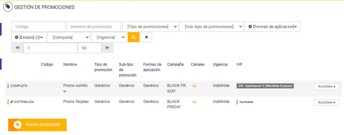
Task: Click the orange search magnifier button
Action: point(133,37)
